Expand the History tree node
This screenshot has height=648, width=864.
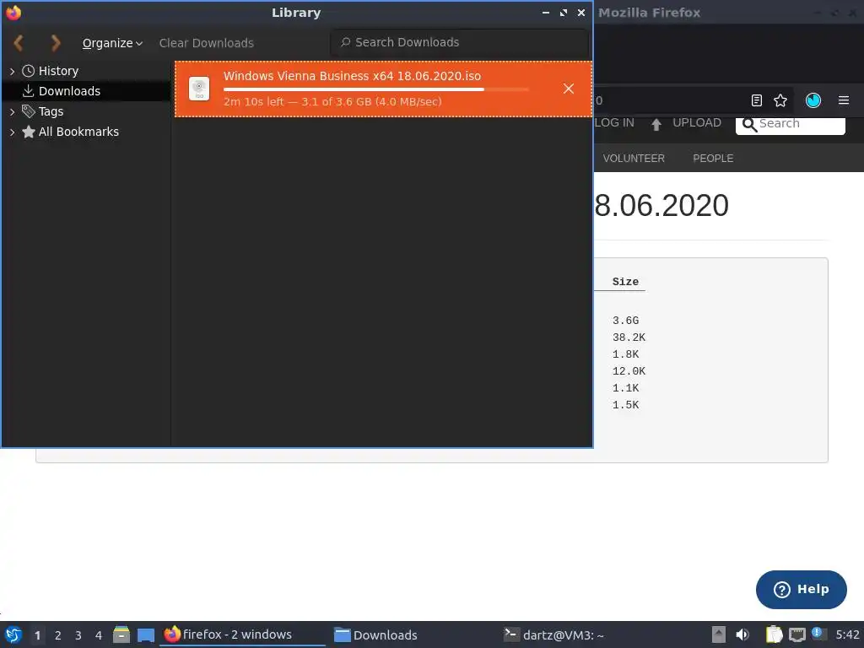(x=12, y=71)
